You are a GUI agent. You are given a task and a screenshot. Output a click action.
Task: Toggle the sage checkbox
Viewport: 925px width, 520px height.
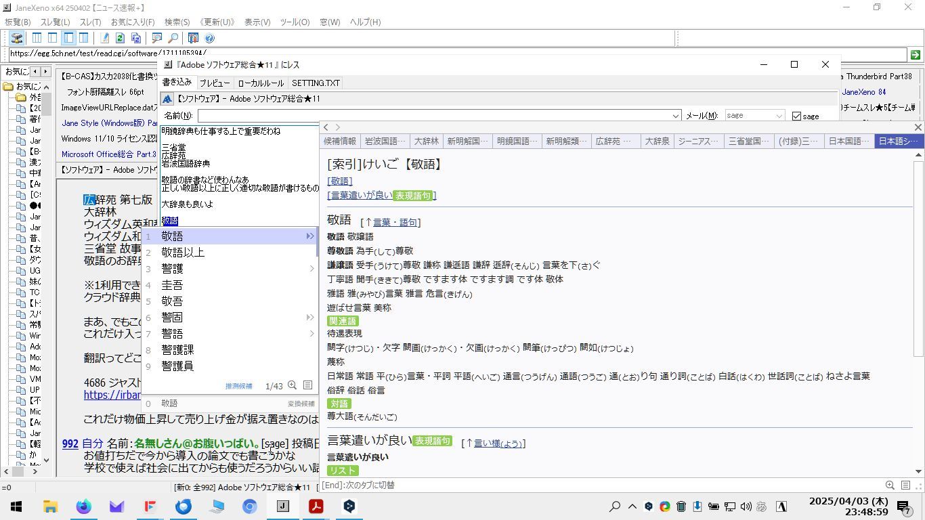[796, 116]
